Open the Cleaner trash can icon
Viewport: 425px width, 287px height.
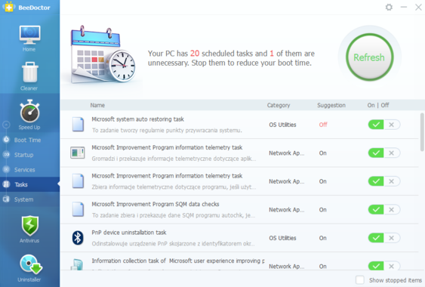click(29, 73)
